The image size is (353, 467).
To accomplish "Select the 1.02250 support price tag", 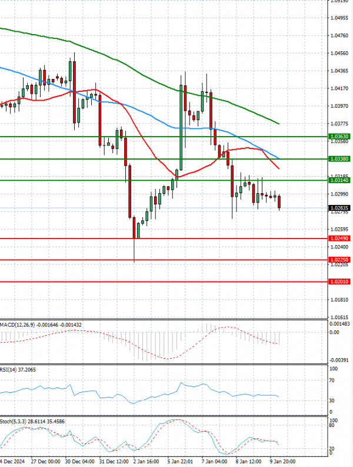I will pyautogui.click(x=339, y=260).
